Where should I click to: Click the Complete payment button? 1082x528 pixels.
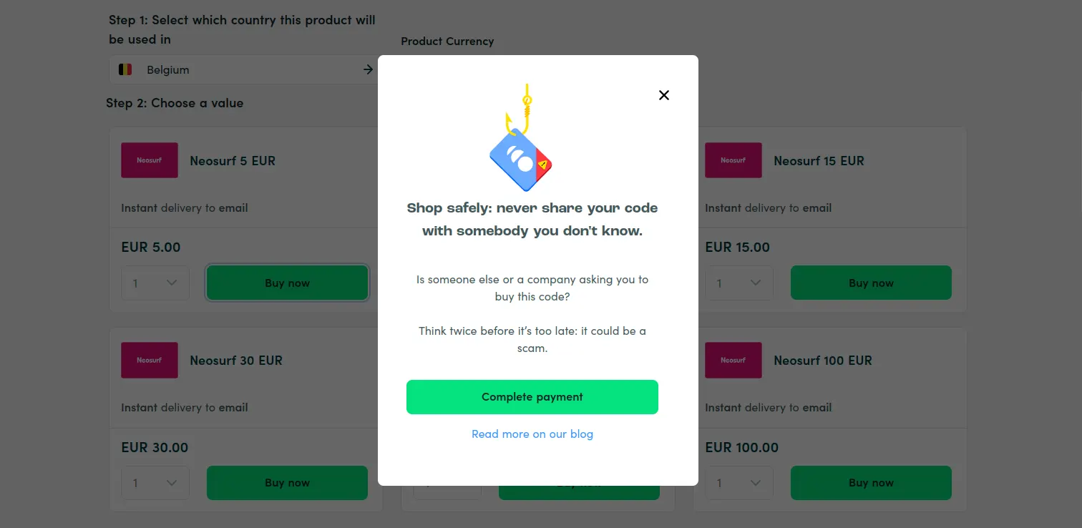532,397
